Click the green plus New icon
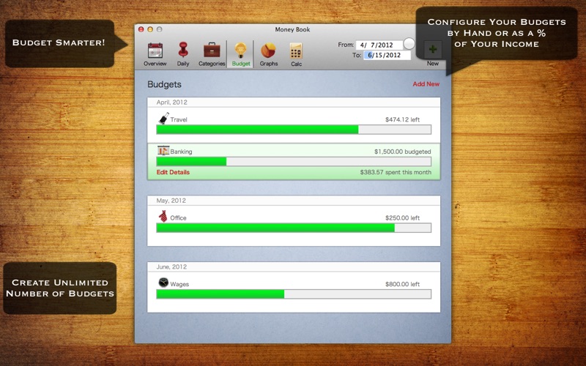The image size is (586, 366). [x=433, y=49]
